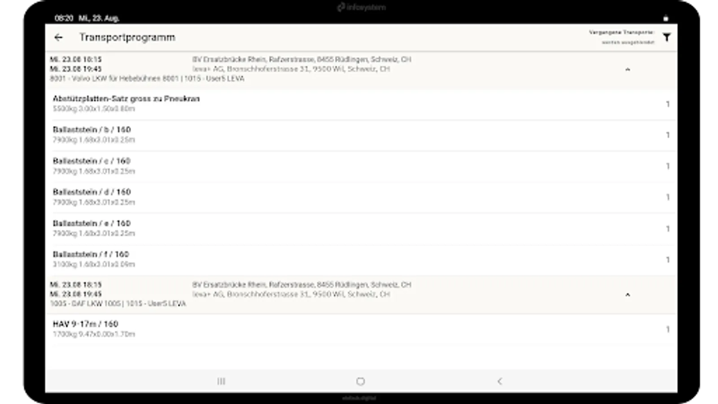Viewport: 718px width, 404px height.
Task: Open first transport header with Volvo LKW
Action: (x=361, y=69)
